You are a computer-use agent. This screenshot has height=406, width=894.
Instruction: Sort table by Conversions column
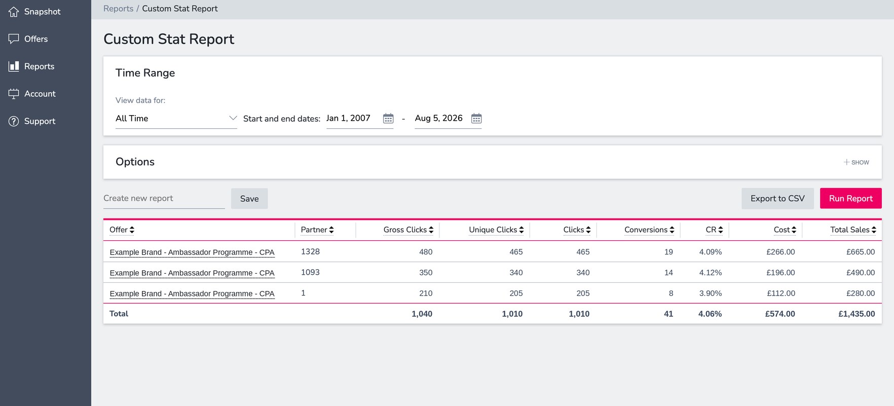(x=649, y=230)
